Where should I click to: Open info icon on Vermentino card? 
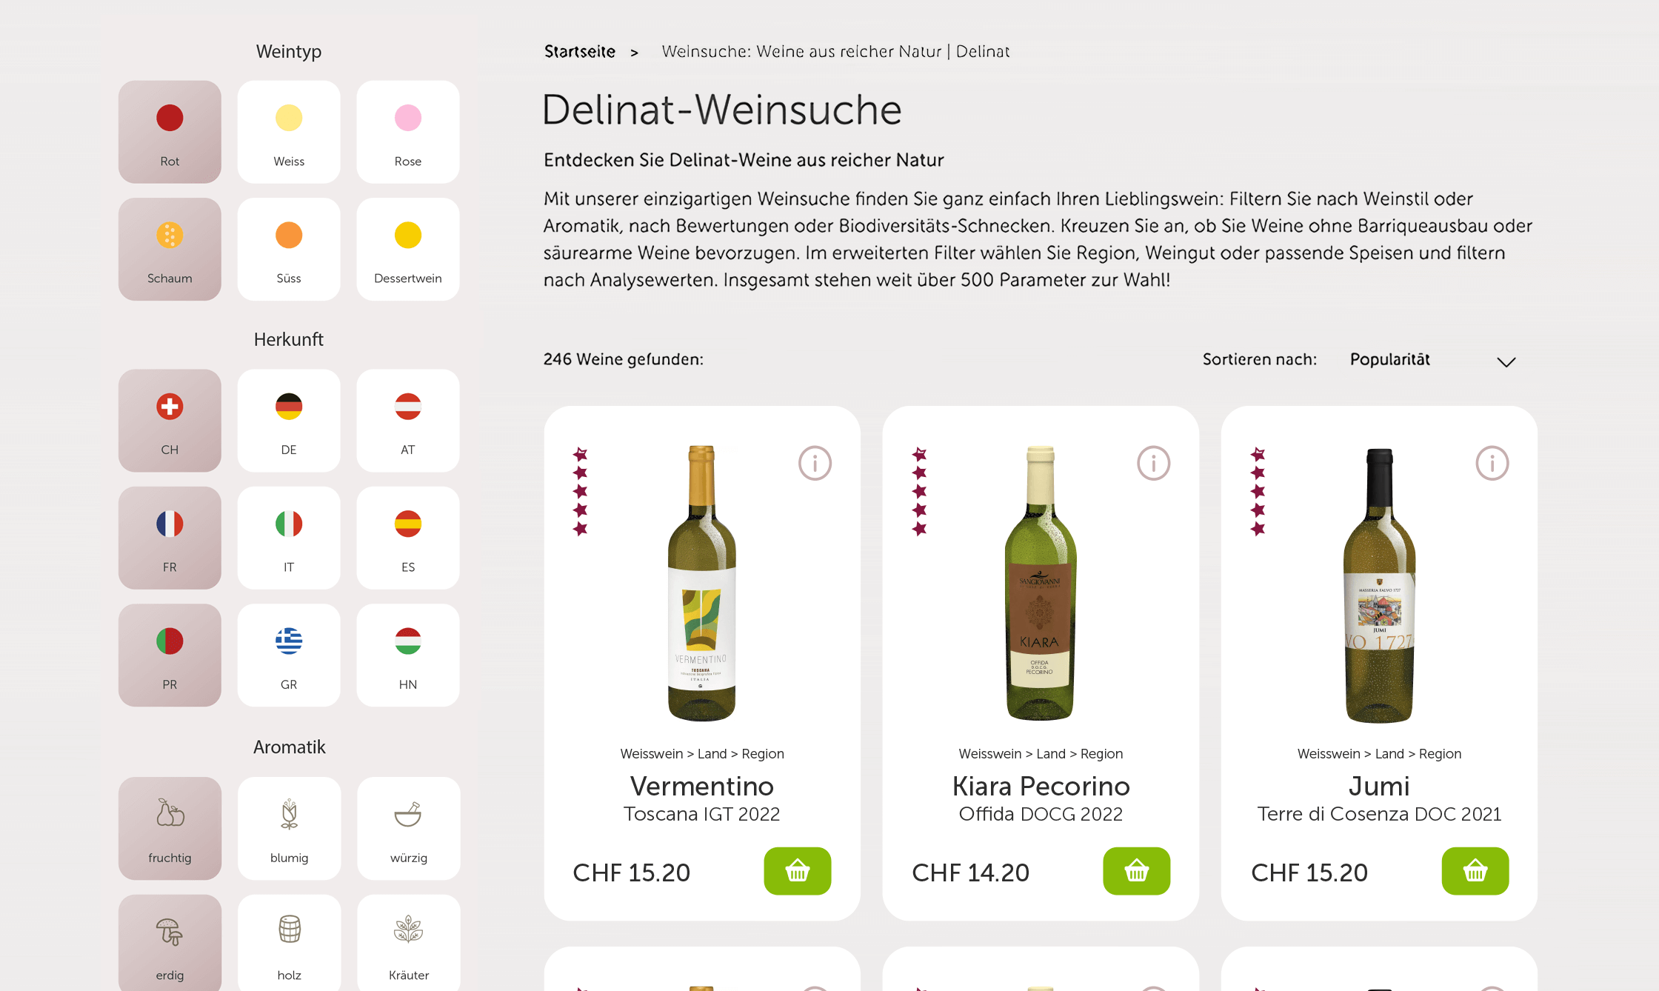coord(815,464)
